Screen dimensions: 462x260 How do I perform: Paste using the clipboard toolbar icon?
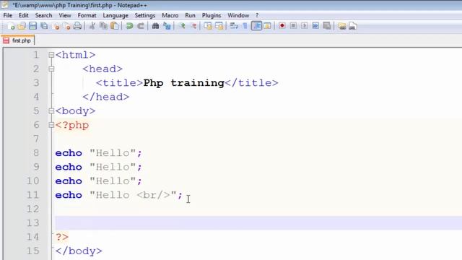[x=115, y=26]
